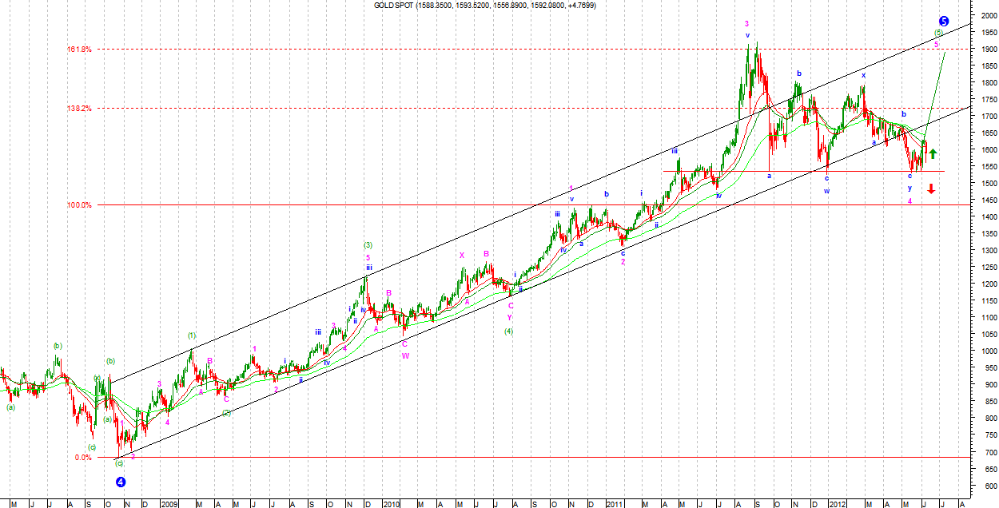Select the pink 3 label above the price peak
This screenshot has height=508, width=999.
tap(746, 24)
